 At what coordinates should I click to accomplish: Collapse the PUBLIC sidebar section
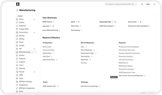tap(19, 16)
